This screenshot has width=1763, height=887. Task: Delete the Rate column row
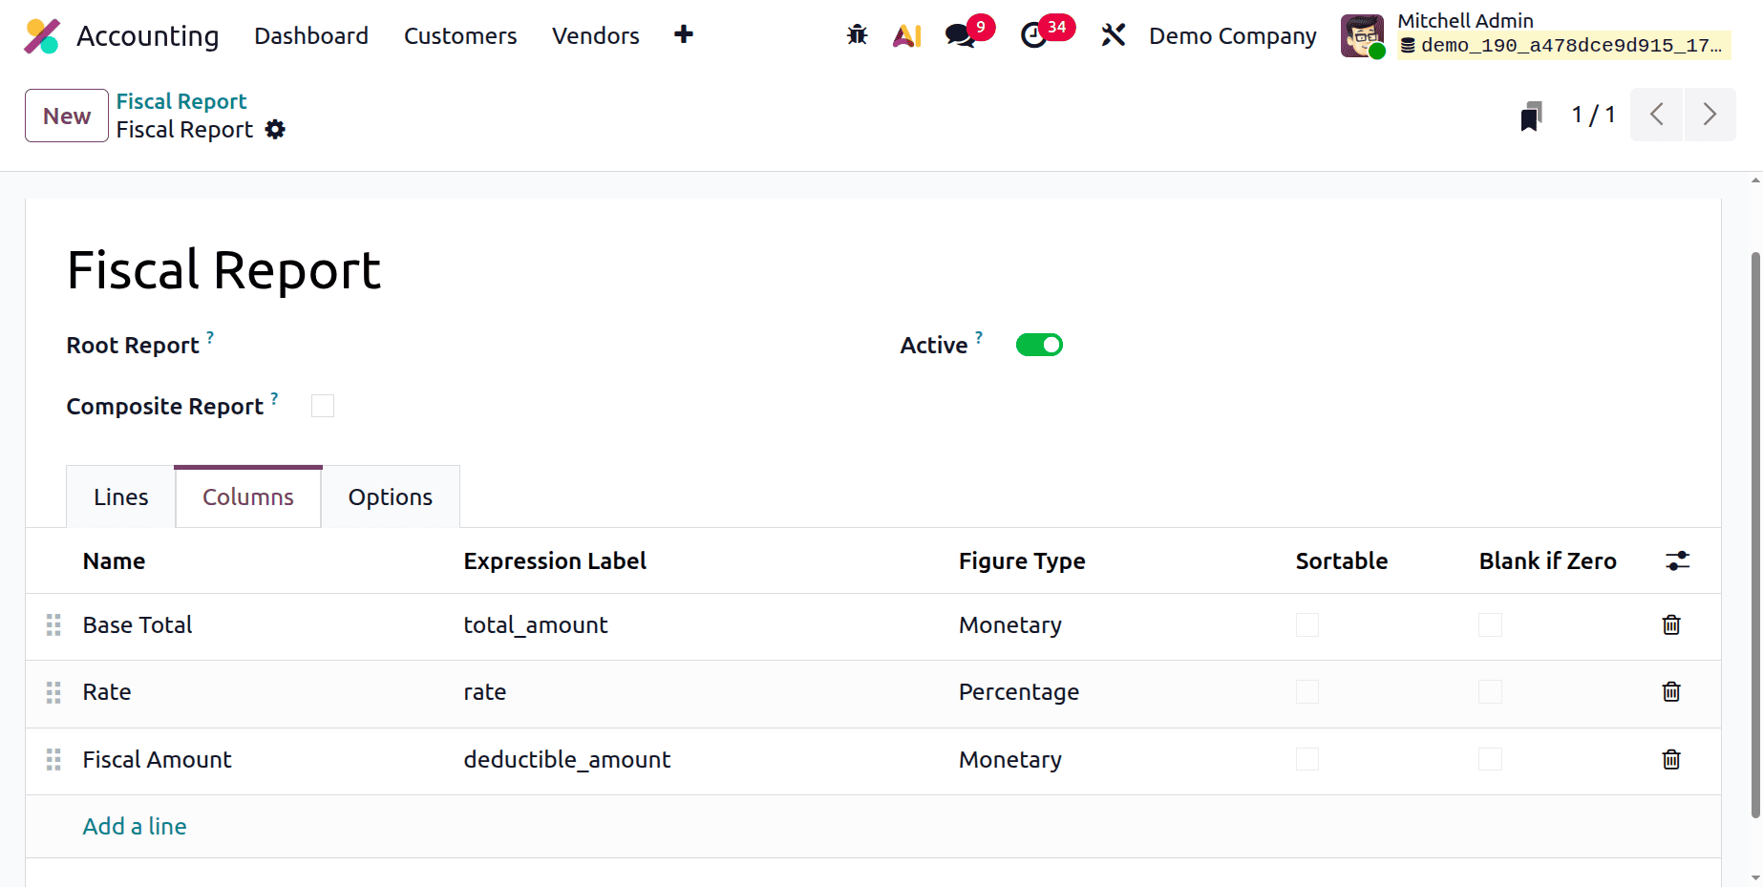[1671, 691]
